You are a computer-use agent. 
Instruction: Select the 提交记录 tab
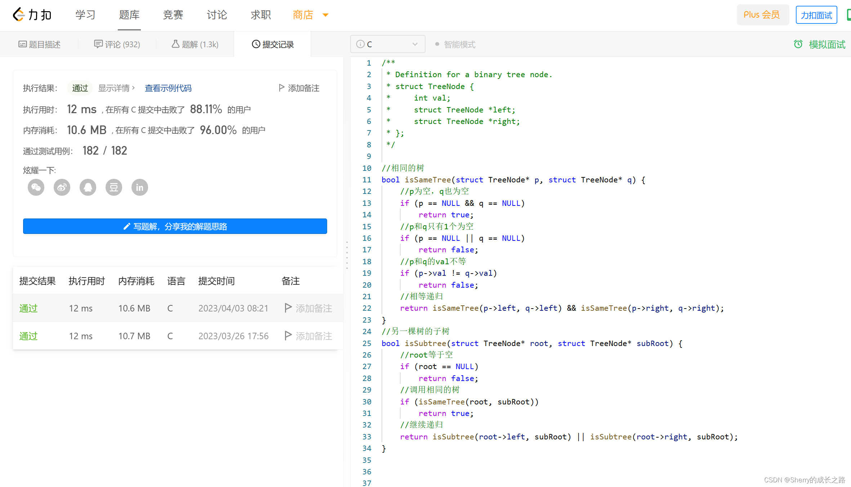pyautogui.click(x=273, y=44)
